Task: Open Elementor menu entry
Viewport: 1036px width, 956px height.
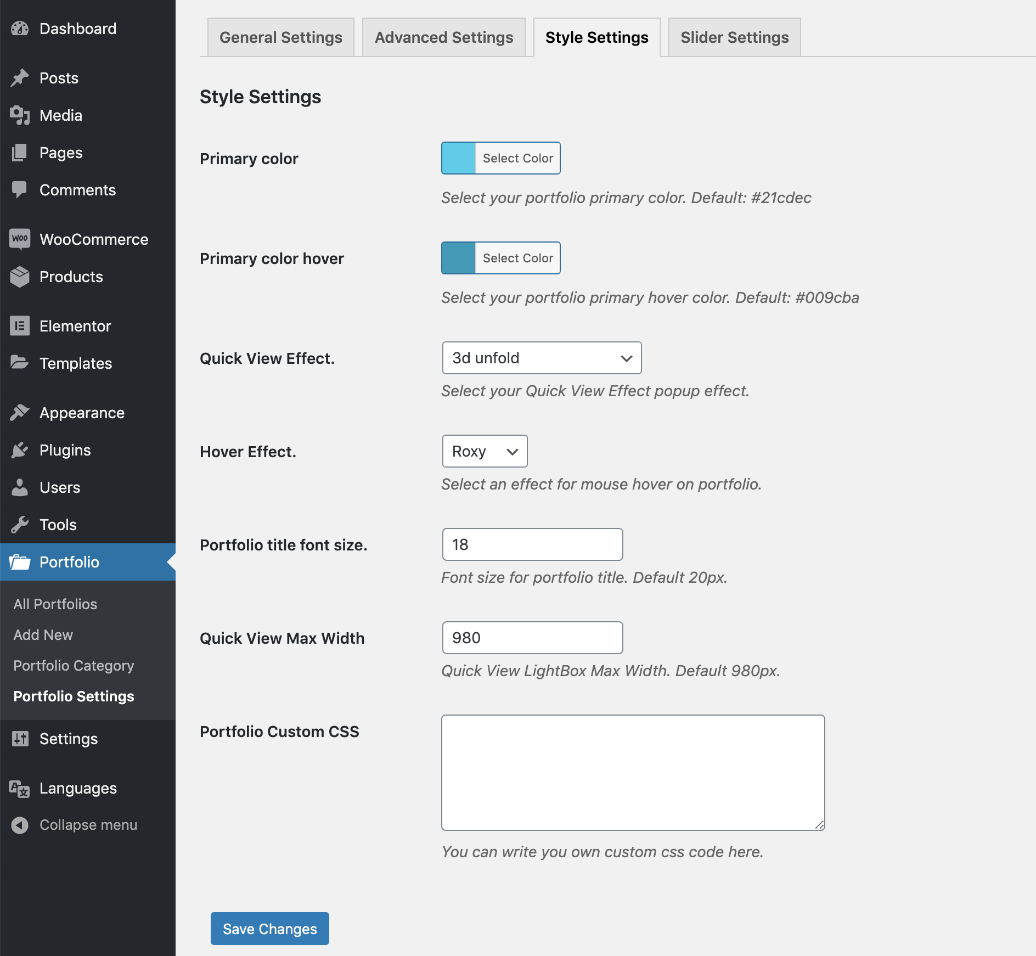Action: pyautogui.click(x=88, y=326)
